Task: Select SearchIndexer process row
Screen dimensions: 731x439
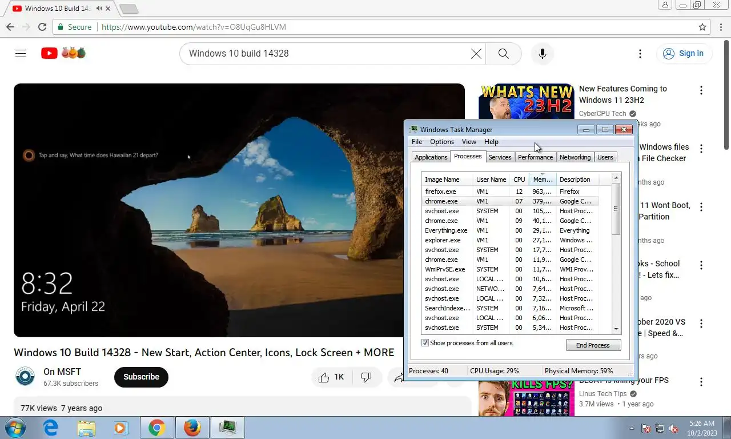Action: pyautogui.click(x=510, y=308)
